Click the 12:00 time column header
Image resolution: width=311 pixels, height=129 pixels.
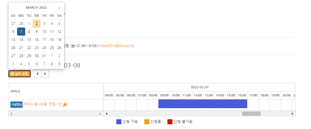[198, 95]
